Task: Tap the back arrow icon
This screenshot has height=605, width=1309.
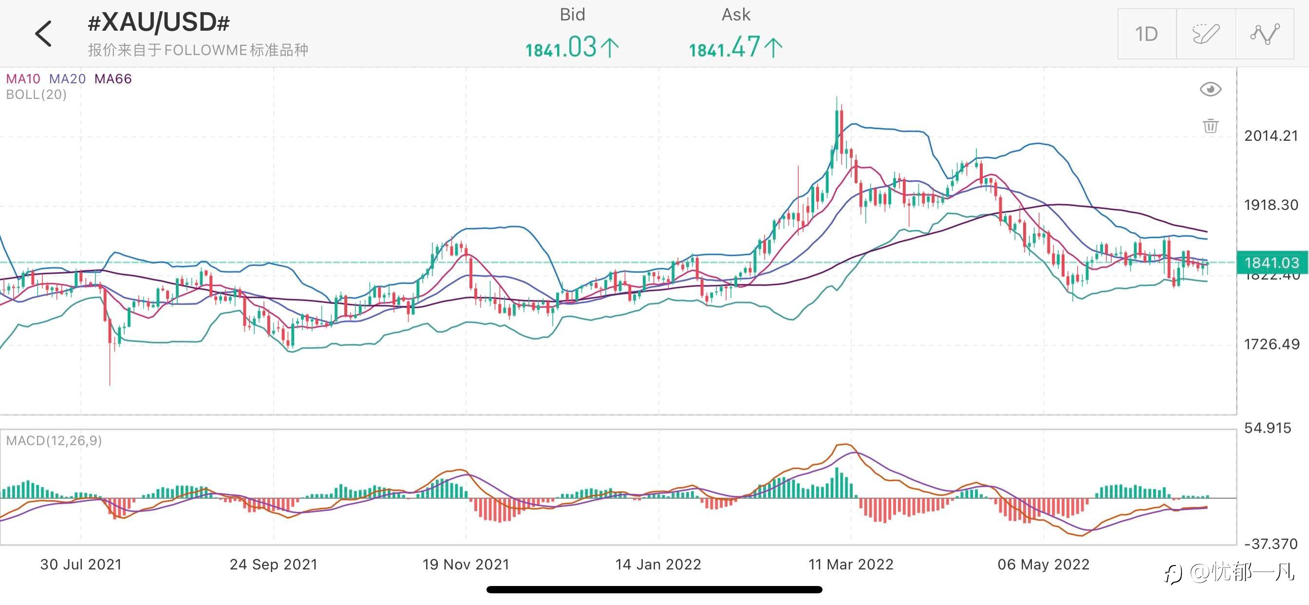Action: [44, 34]
